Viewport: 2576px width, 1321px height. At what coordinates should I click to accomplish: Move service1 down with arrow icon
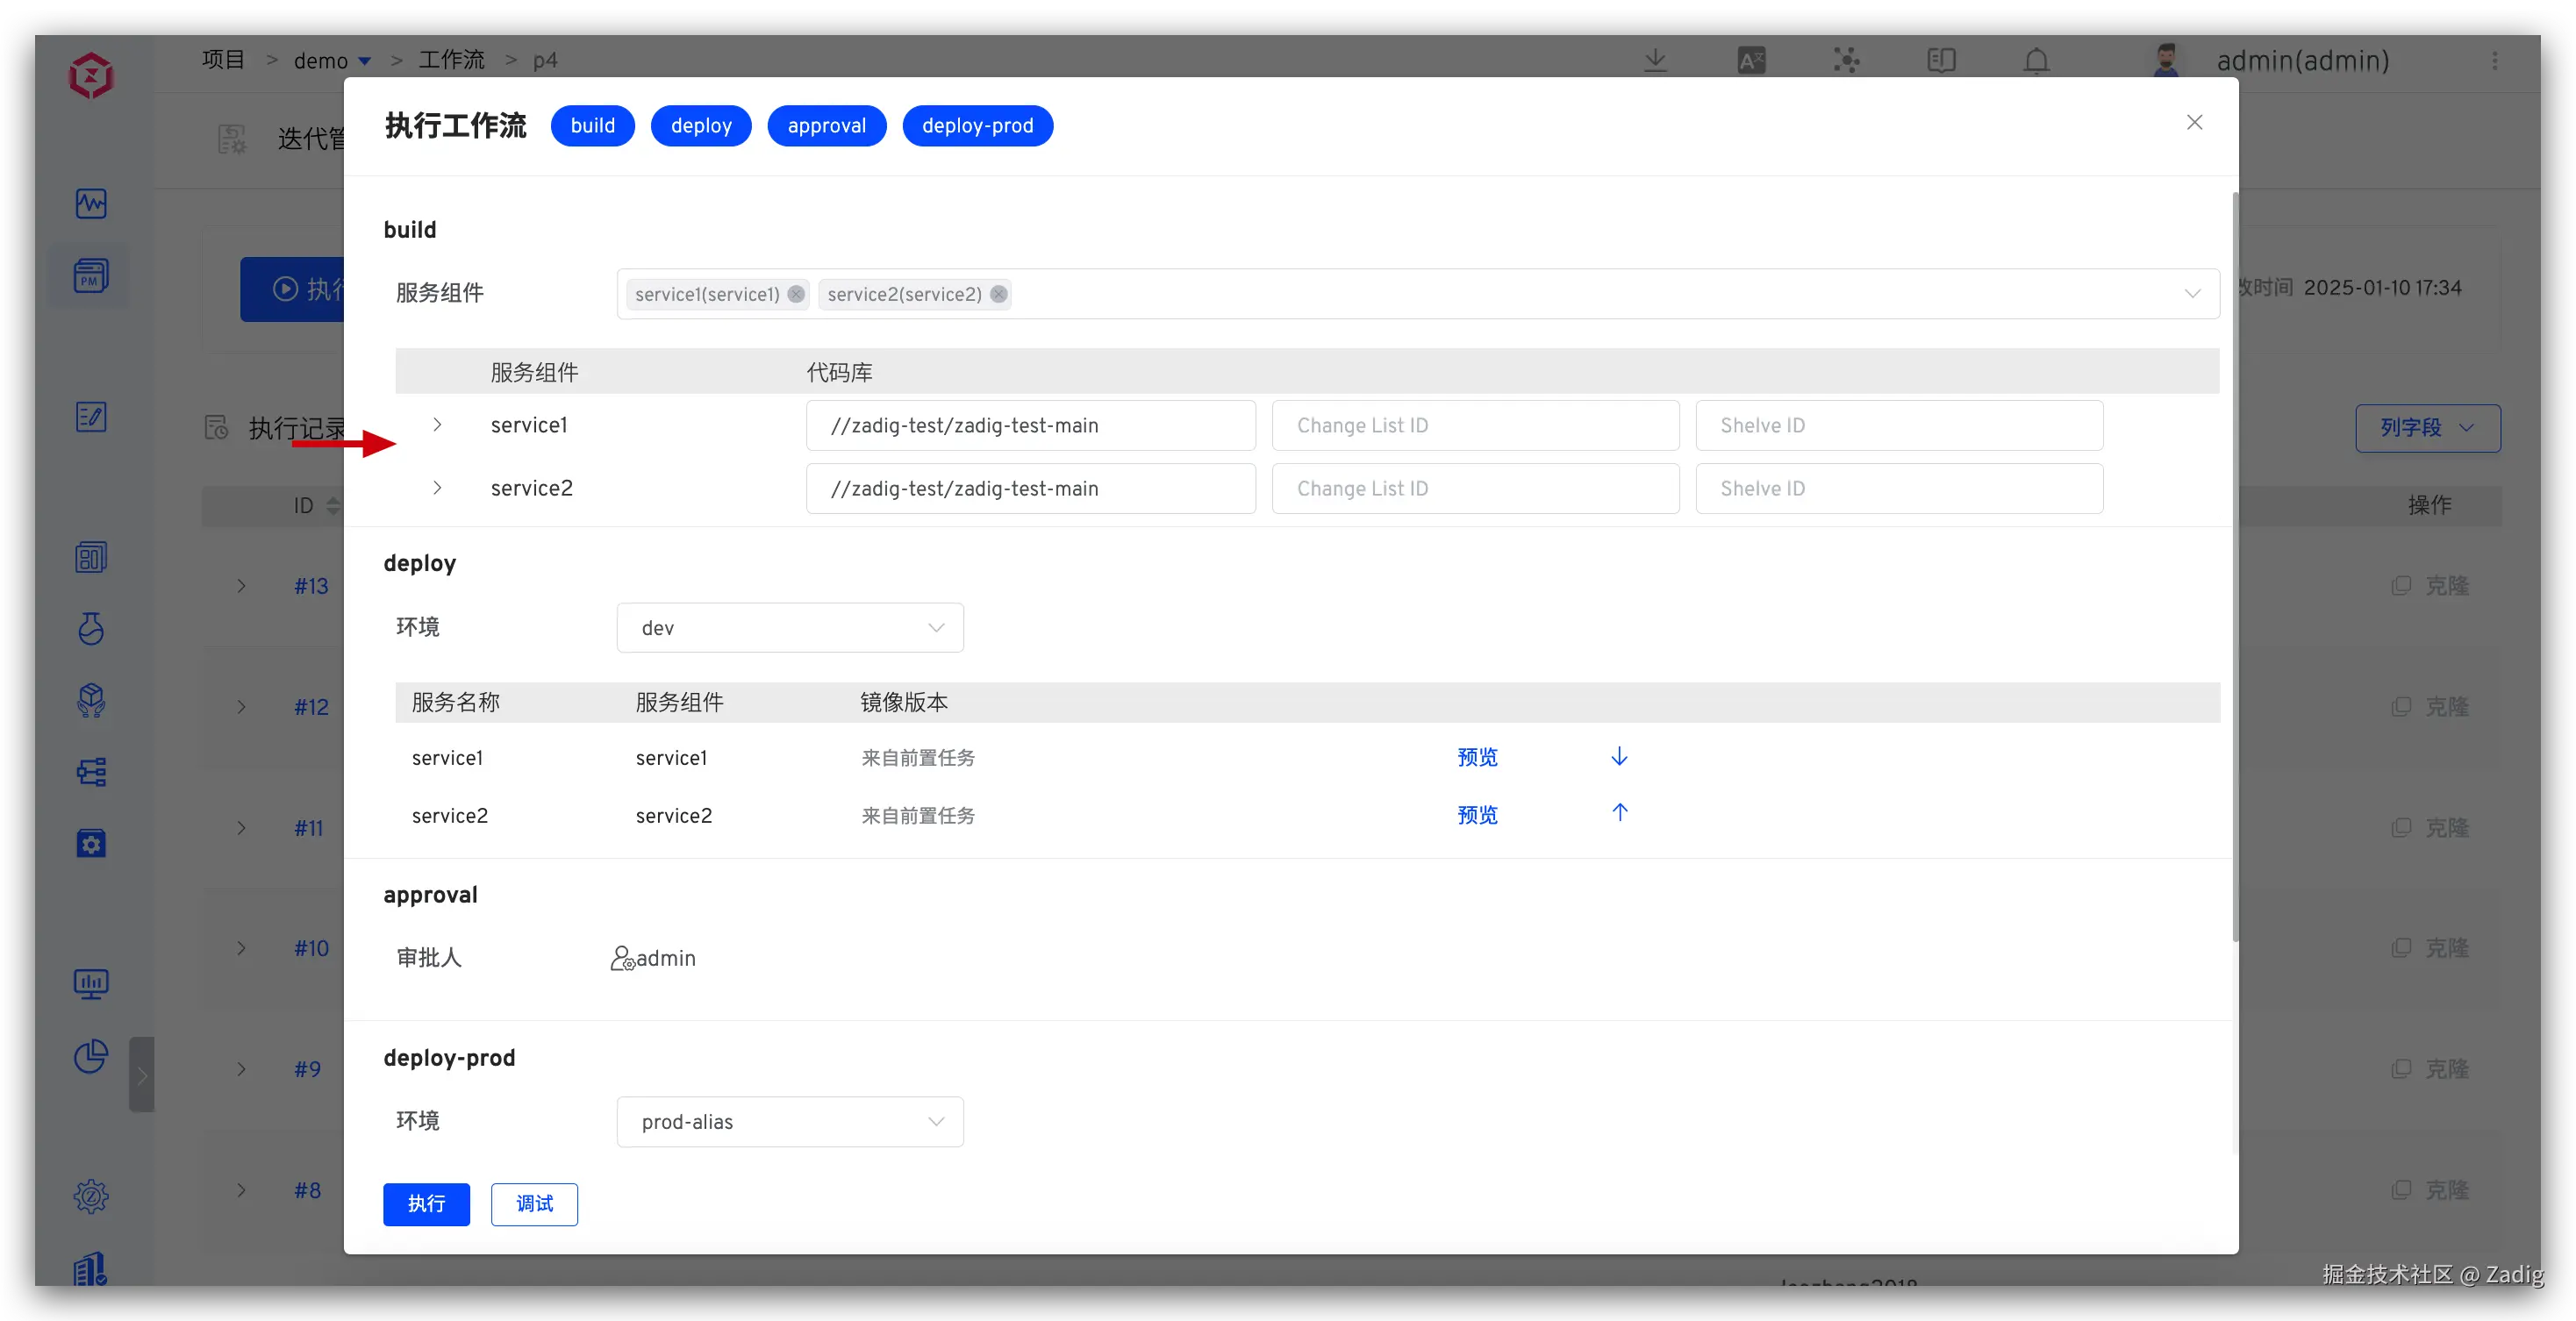[x=1619, y=756]
